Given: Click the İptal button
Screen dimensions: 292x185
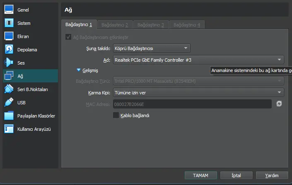Looking at the screenshot, I should click(x=236, y=175).
